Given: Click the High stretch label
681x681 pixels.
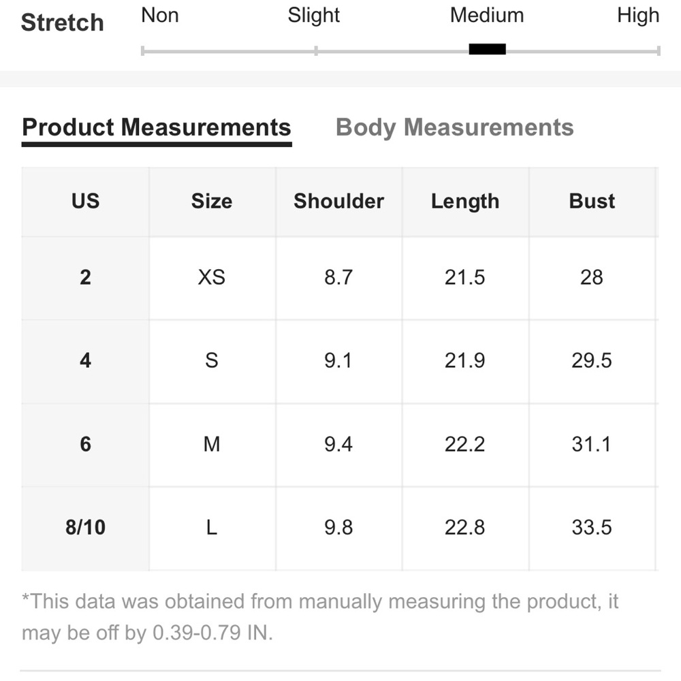Looking at the screenshot, I should click(x=638, y=16).
